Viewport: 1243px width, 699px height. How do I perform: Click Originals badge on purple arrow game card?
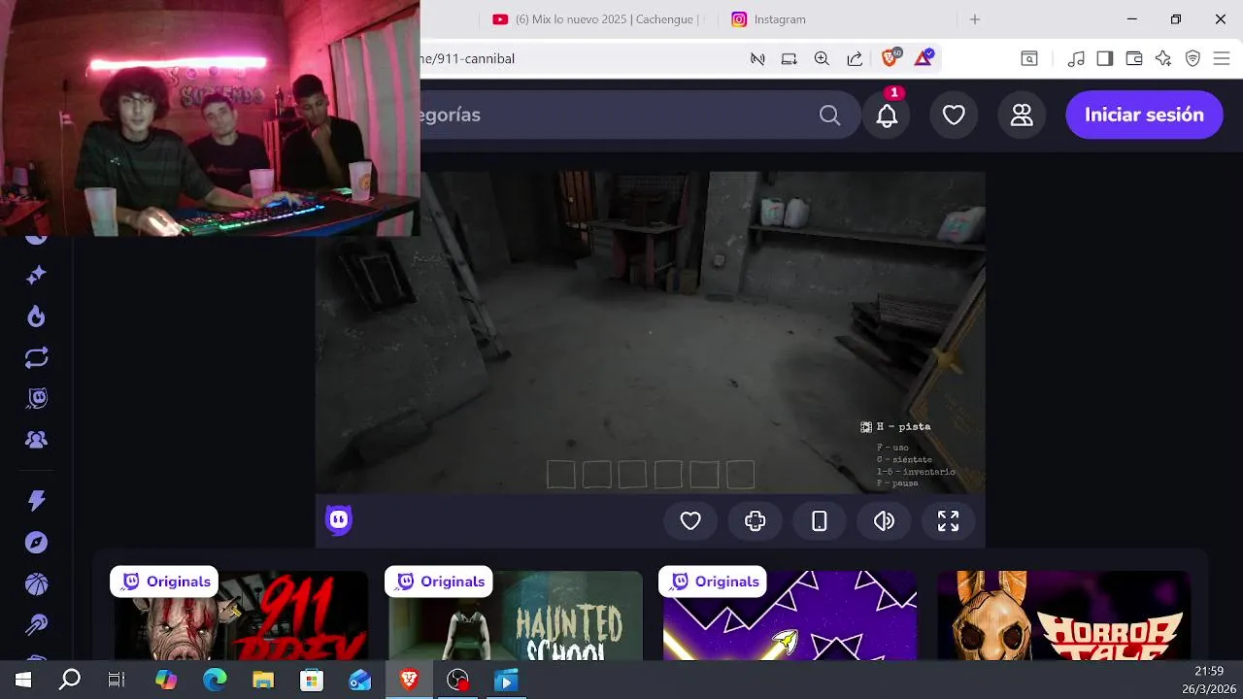point(713,582)
